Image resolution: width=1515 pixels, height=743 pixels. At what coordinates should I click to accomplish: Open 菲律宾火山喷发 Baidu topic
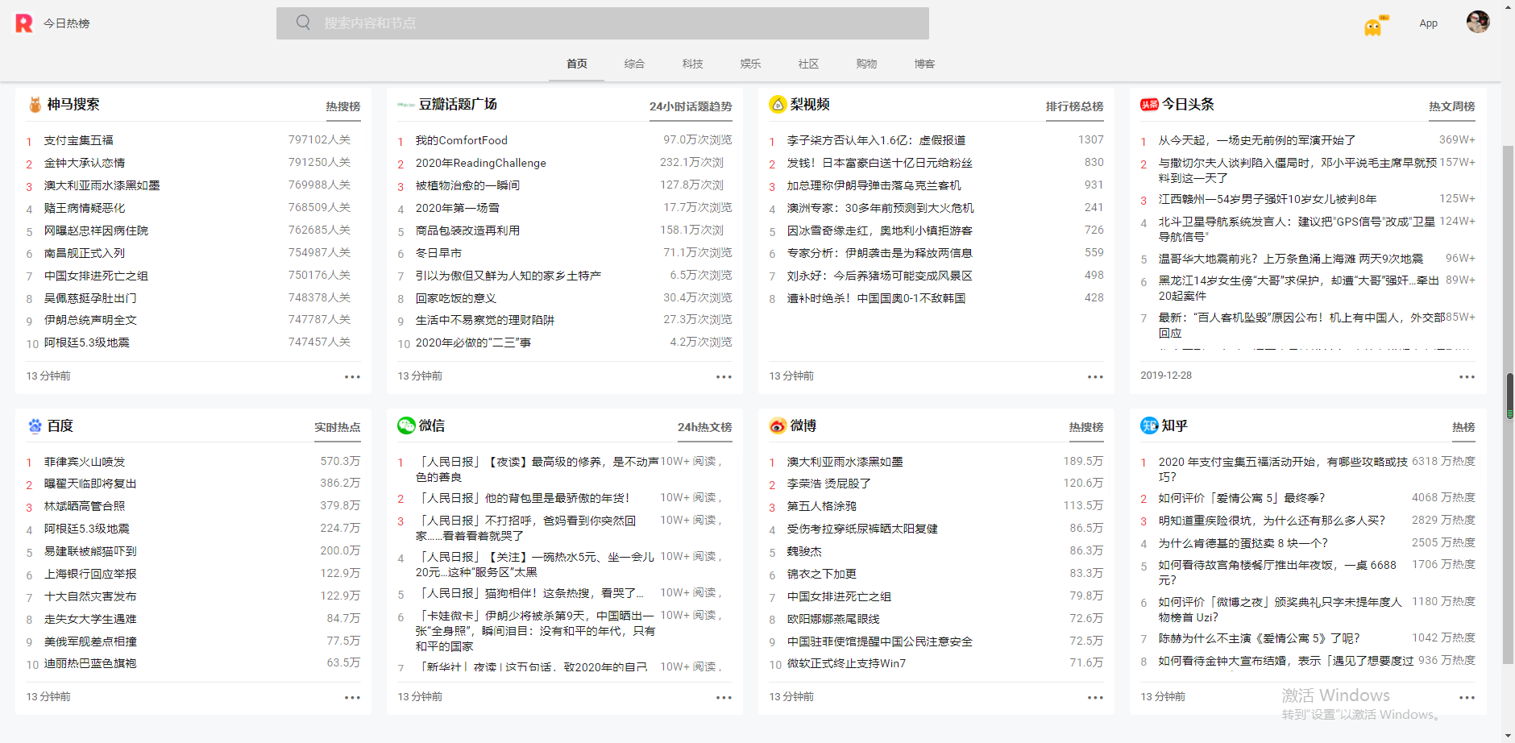85,462
